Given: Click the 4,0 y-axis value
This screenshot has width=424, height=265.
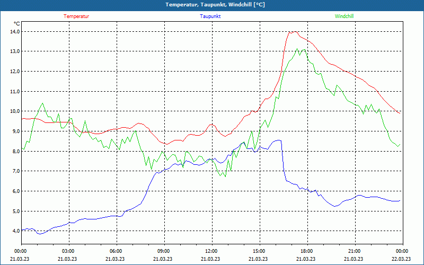Looking at the screenshot, I should point(16,231).
